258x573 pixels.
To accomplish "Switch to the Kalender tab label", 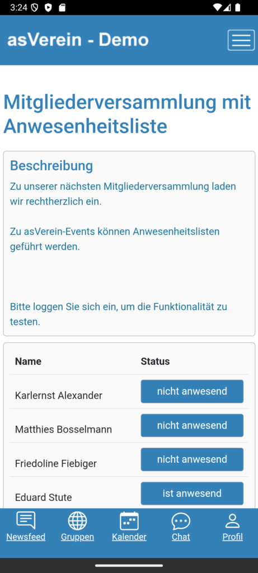I will coord(129,537).
